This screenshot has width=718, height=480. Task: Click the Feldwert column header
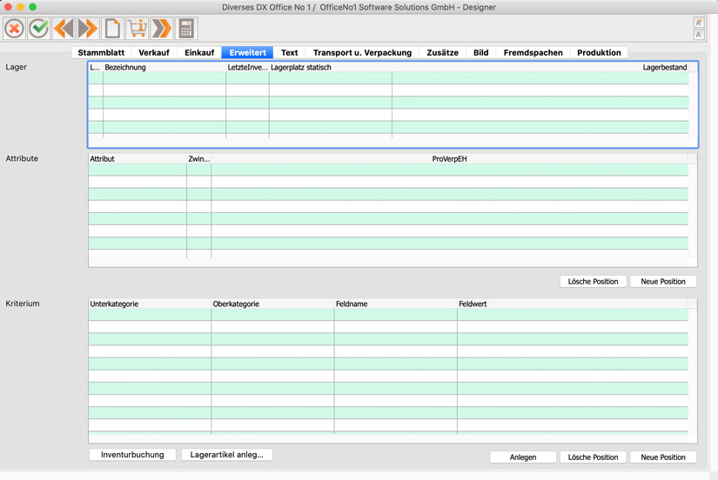point(573,303)
